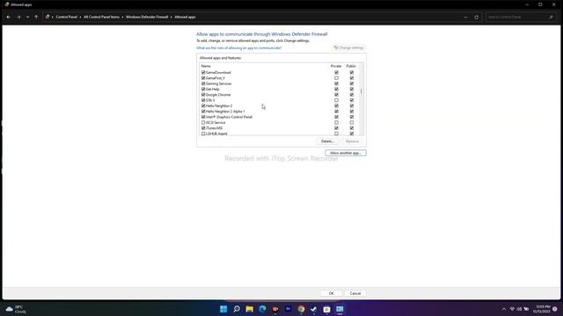Open Wi-Fi network settings in tray

(512, 309)
